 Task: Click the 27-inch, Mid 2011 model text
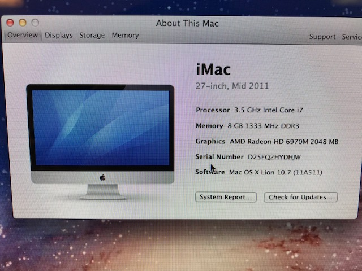[x=232, y=86]
